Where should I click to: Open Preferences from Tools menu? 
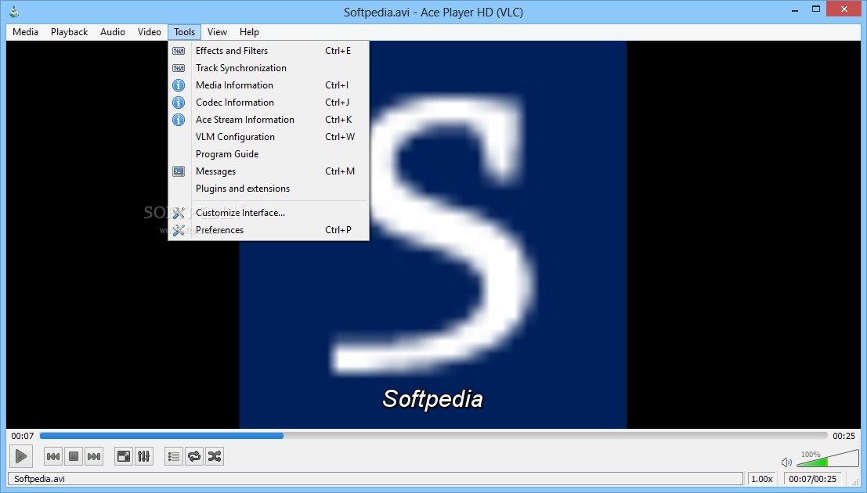[268, 230]
